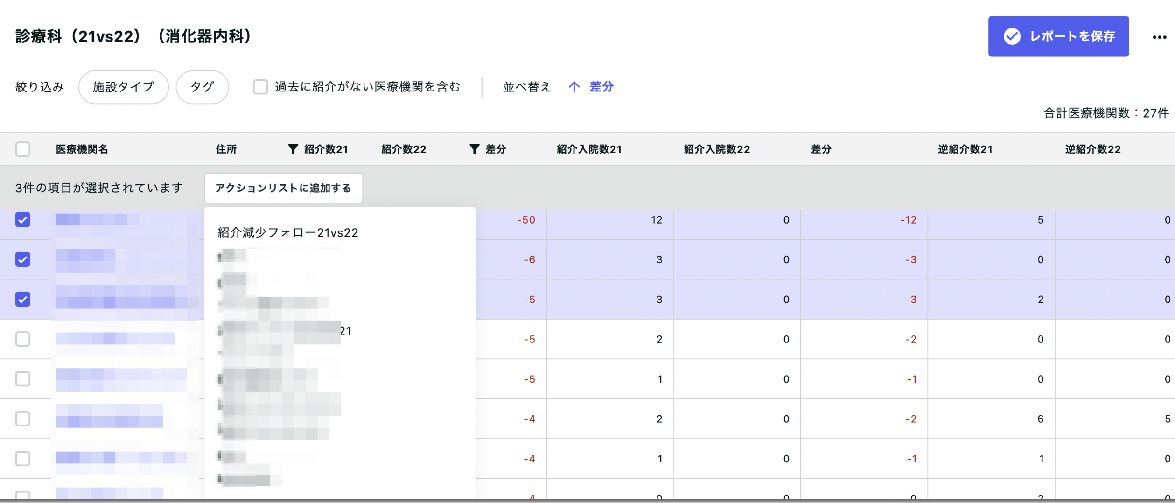Click the 医療機関名 column header
This screenshot has width=1175, height=503.
pyautogui.click(x=82, y=149)
